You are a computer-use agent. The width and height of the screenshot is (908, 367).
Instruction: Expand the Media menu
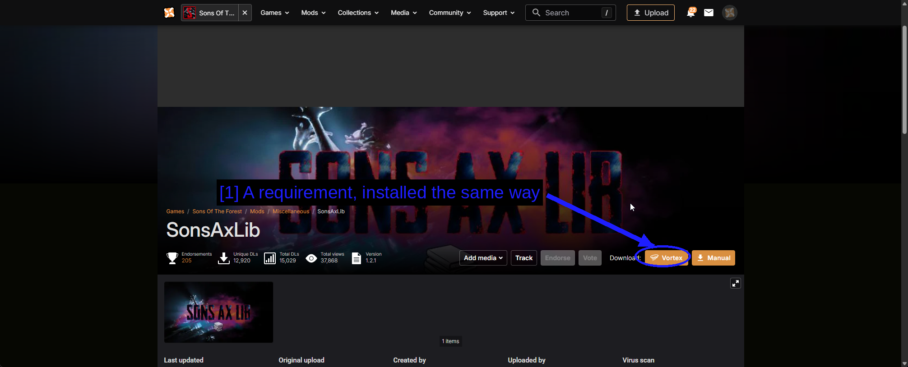point(404,13)
